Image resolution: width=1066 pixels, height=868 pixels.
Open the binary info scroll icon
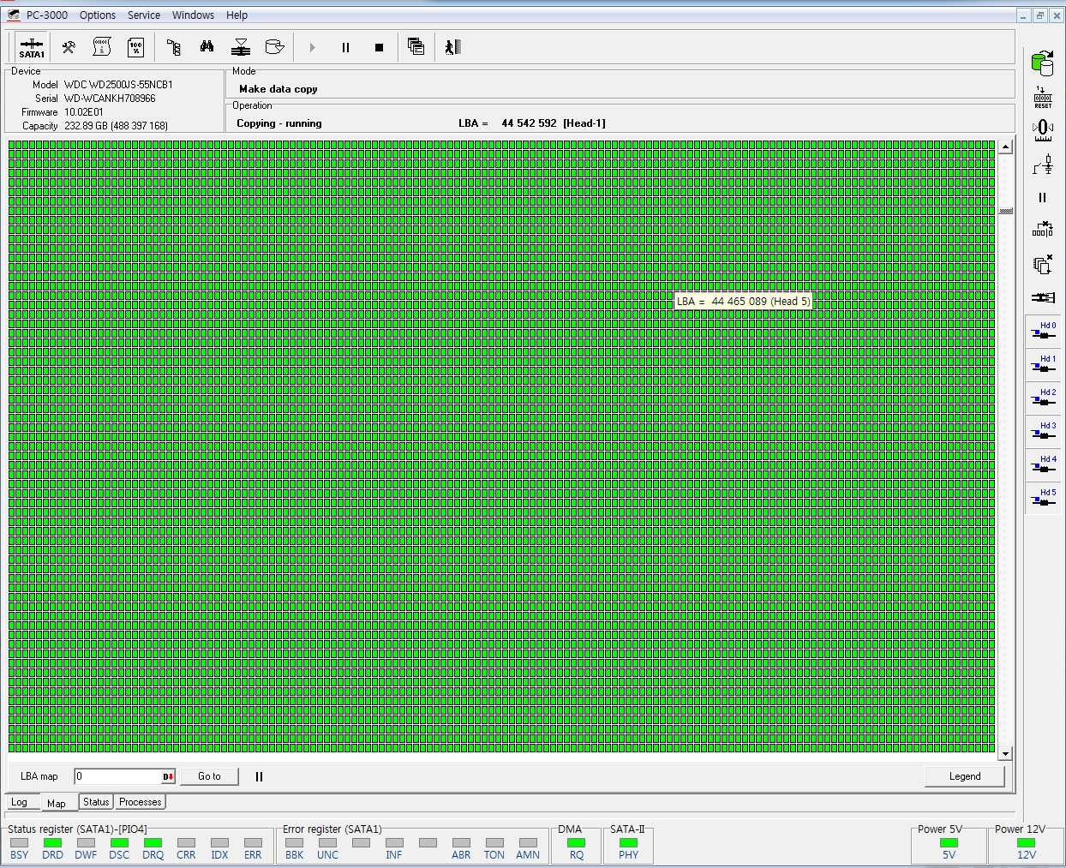pyautogui.click(x=102, y=47)
